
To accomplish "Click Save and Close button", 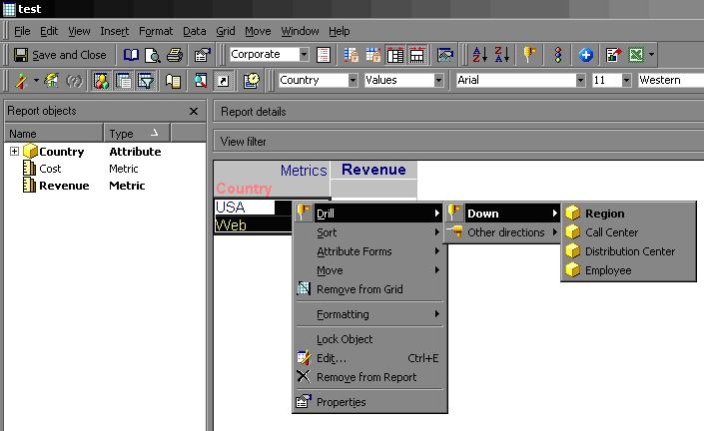I will click(60, 55).
